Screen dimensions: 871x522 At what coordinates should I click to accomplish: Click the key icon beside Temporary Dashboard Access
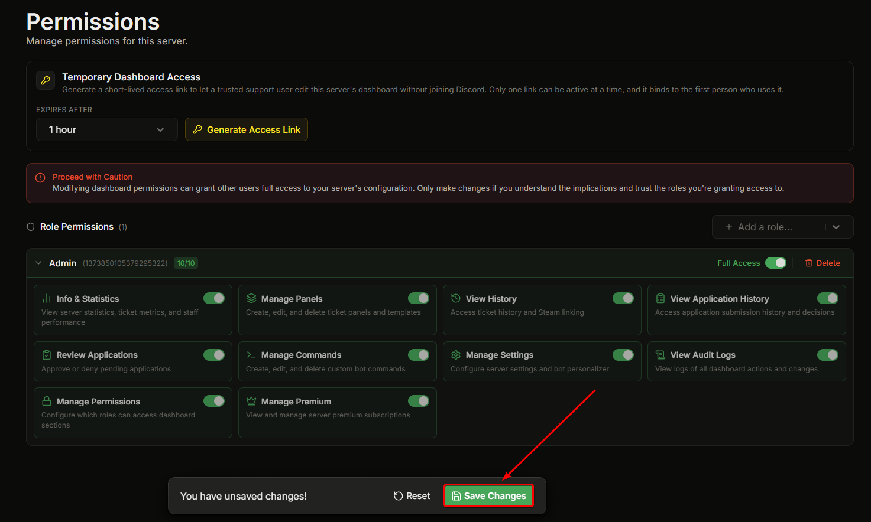coord(46,80)
